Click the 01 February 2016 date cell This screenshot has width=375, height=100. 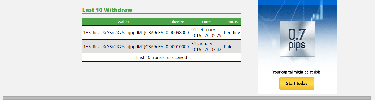[x=206, y=33]
